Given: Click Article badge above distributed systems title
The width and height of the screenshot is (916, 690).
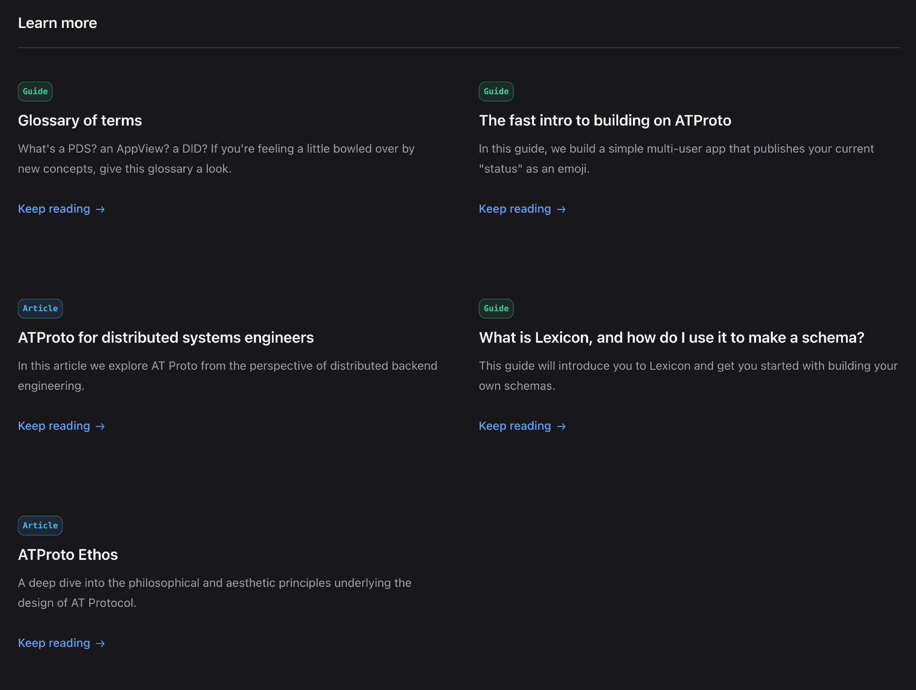Looking at the screenshot, I should [x=40, y=308].
